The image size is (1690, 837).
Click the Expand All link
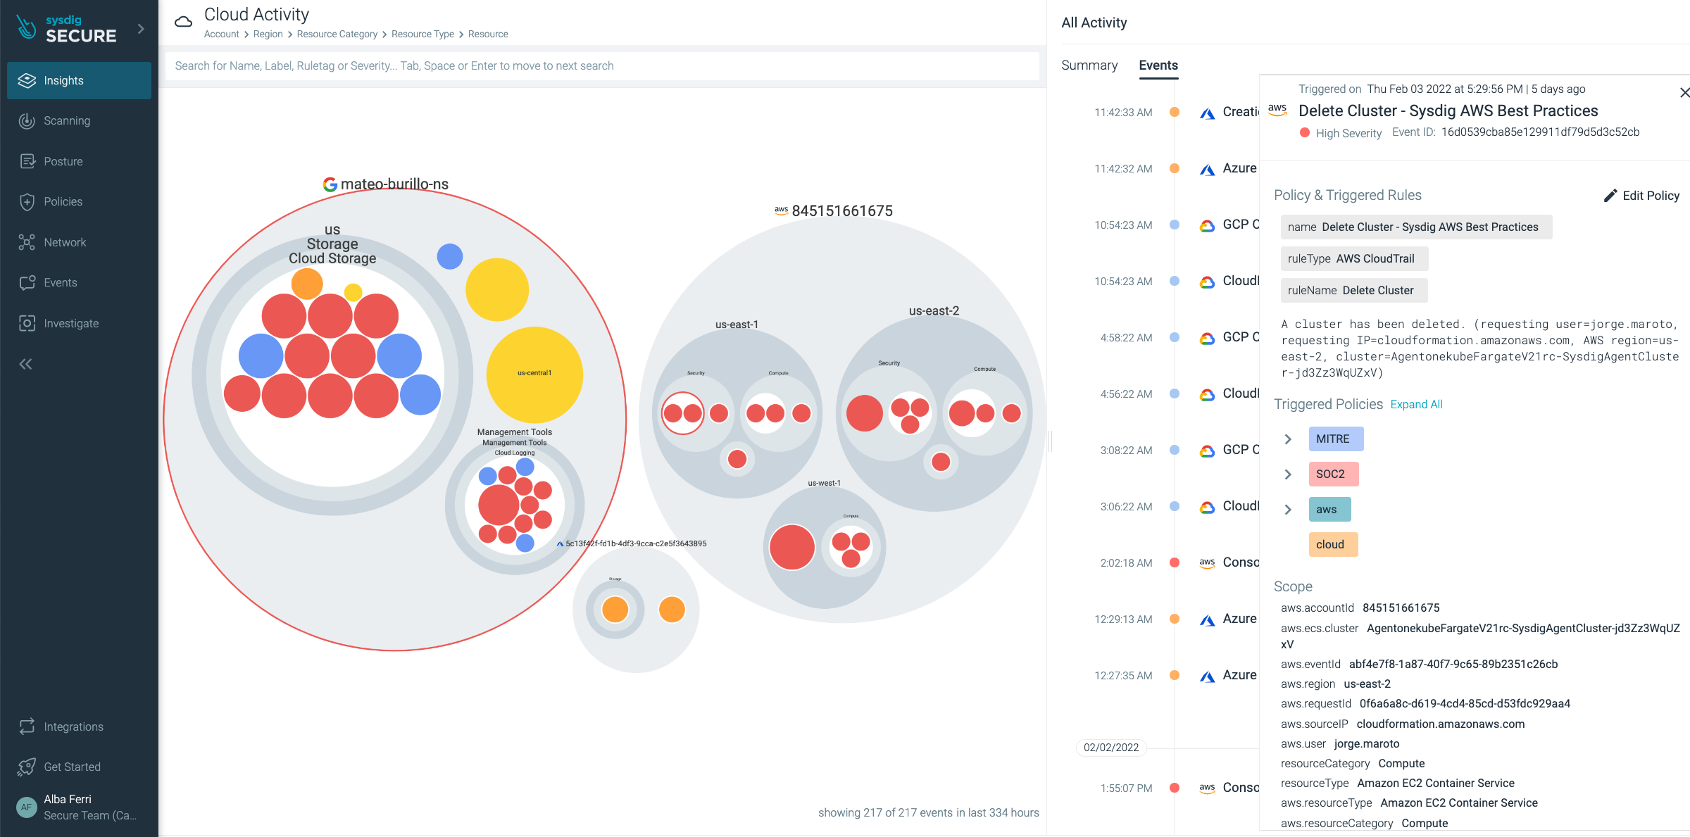click(1416, 404)
